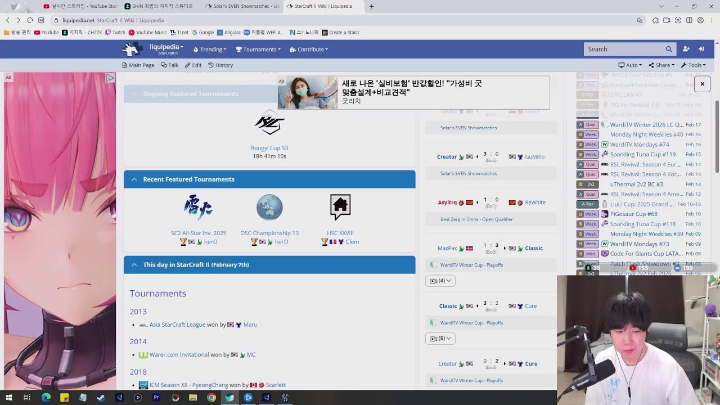Open Code For Giants Cup LATA... entry
This screenshot has height=405, width=720.
(647, 254)
